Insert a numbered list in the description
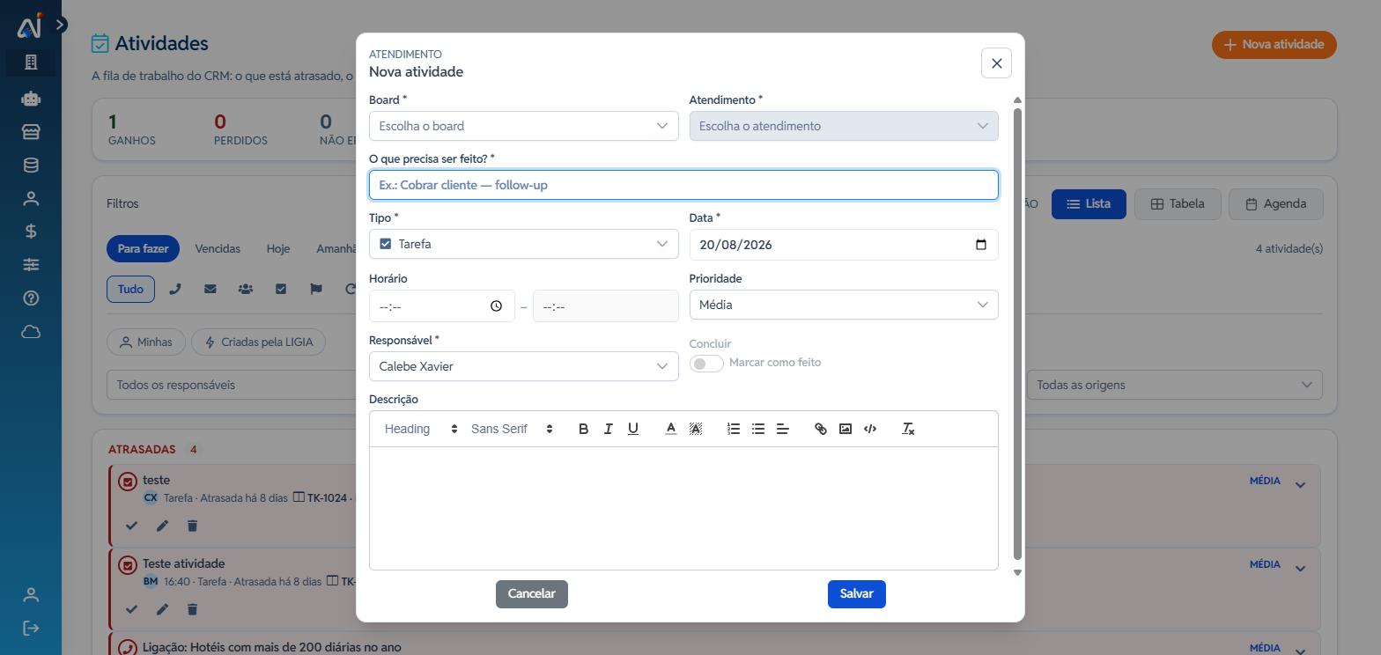1381x655 pixels. tap(733, 429)
